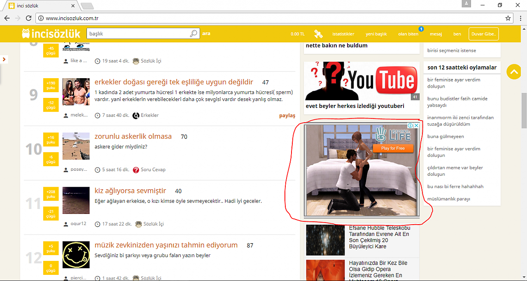Click the Erkekler category icon

click(136, 115)
